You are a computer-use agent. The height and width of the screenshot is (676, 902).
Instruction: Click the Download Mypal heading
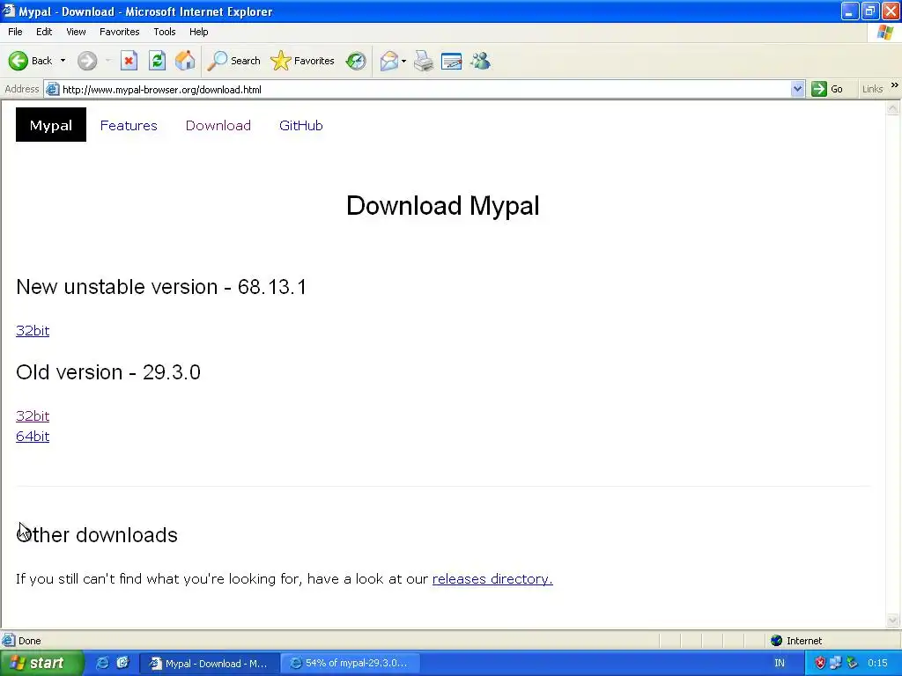tap(443, 206)
